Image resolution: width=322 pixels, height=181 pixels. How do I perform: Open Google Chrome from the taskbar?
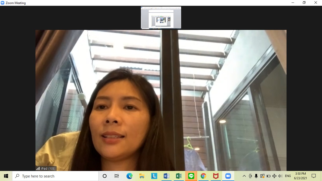(x=203, y=176)
